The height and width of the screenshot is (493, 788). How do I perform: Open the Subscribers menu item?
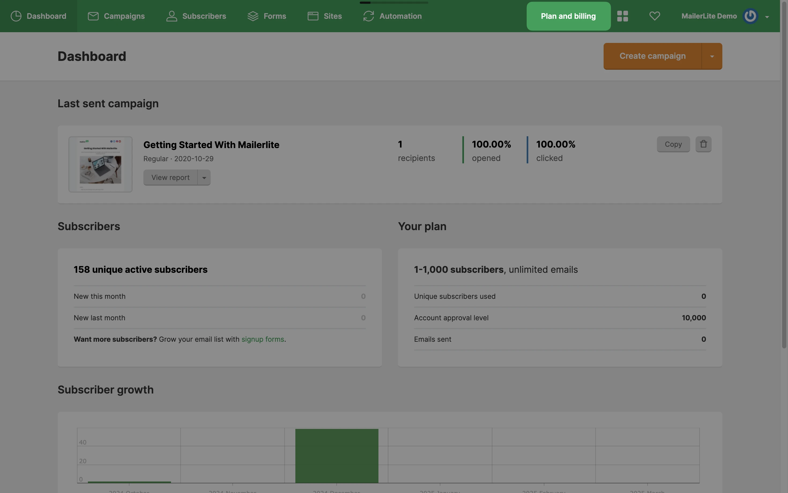204,16
